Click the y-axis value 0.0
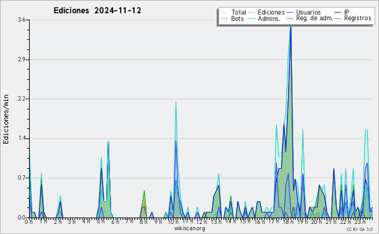The image size is (379, 234). [x=21, y=218]
